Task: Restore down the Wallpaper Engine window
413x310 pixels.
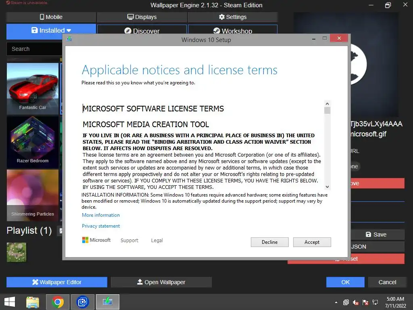Action: (388, 5)
